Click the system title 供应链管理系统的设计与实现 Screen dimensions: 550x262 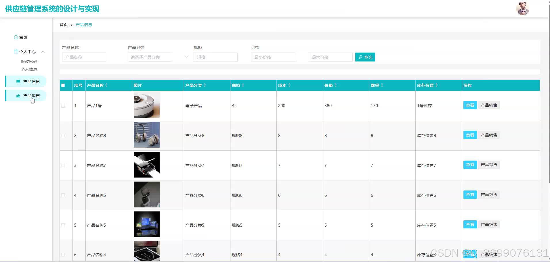click(x=52, y=9)
